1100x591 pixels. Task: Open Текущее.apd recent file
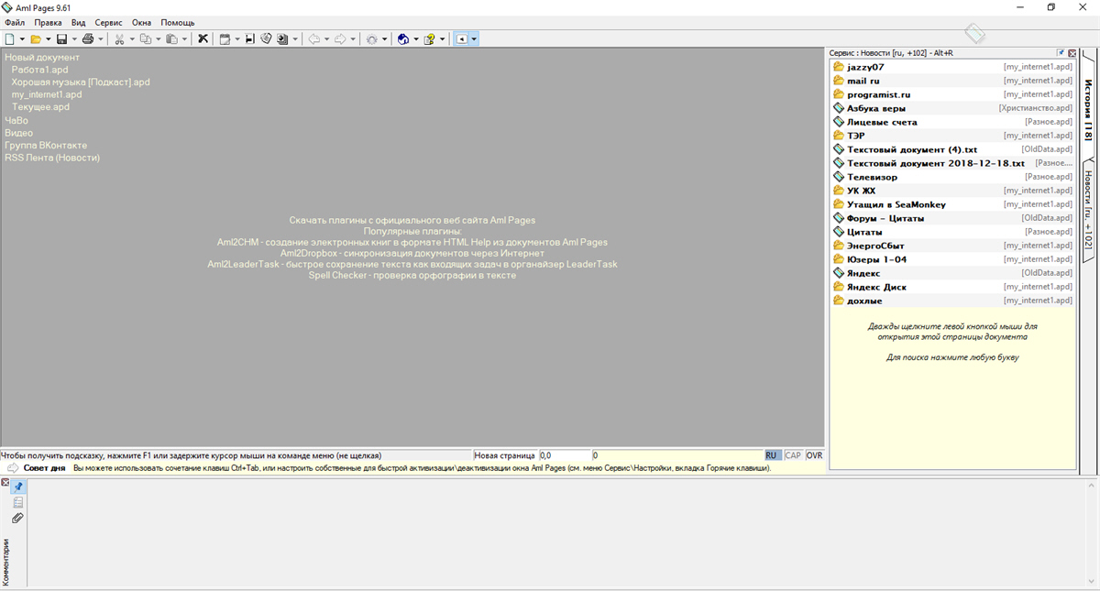pyautogui.click(x=40, y=107)
